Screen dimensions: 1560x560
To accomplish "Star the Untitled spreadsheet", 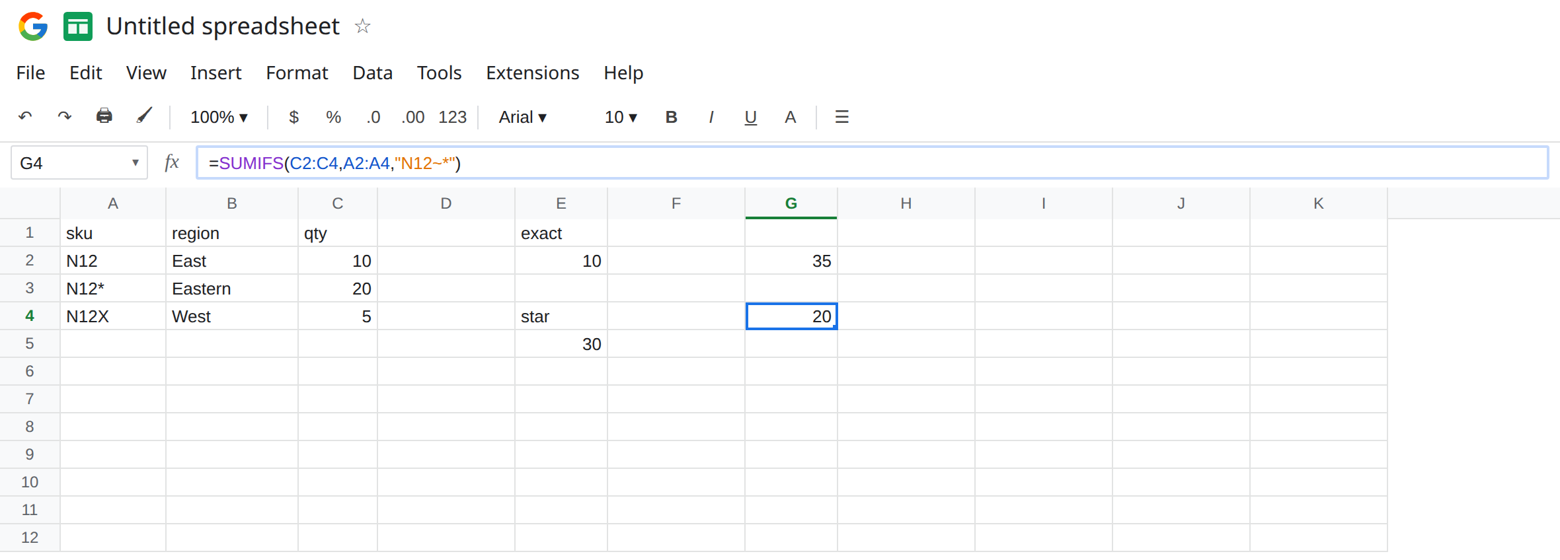I will (x=362, y=26).
